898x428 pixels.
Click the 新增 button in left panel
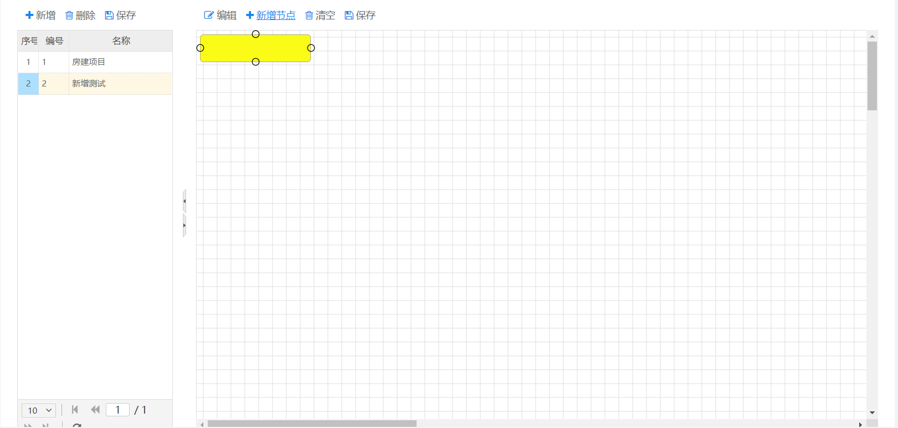tap(40, 16)
